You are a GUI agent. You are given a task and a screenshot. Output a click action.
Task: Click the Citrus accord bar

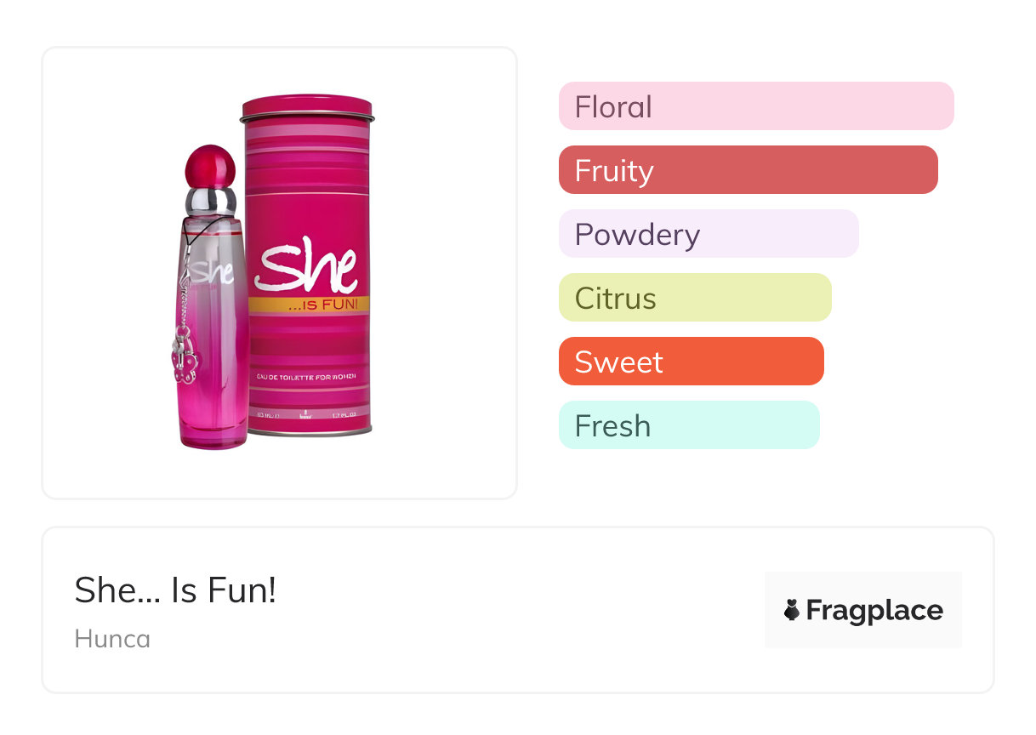click(x=694, y=298)
